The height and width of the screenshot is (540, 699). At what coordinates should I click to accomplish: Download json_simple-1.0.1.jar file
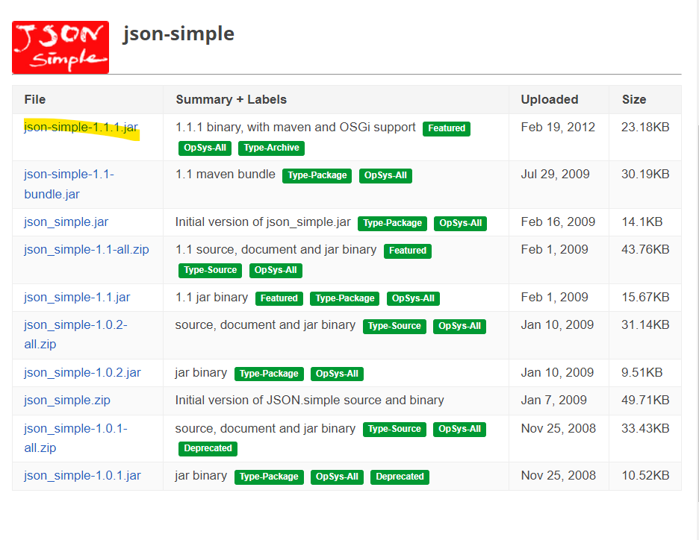(x=82, y=475)
